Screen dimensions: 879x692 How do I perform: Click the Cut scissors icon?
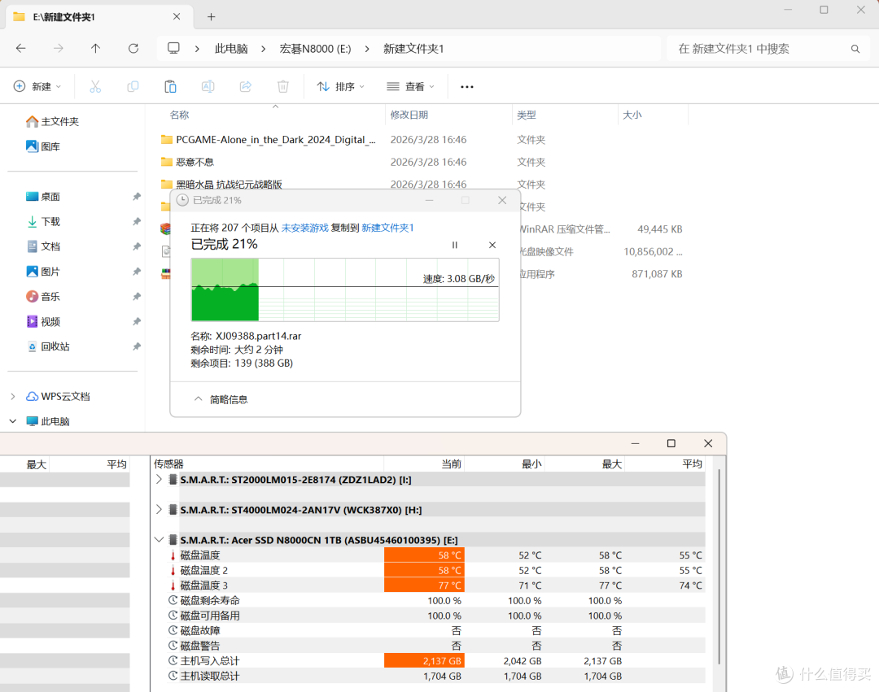point(95,87)
